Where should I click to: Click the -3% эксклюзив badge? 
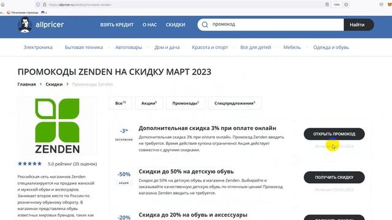pyautogui.click(x=124, y=134)
